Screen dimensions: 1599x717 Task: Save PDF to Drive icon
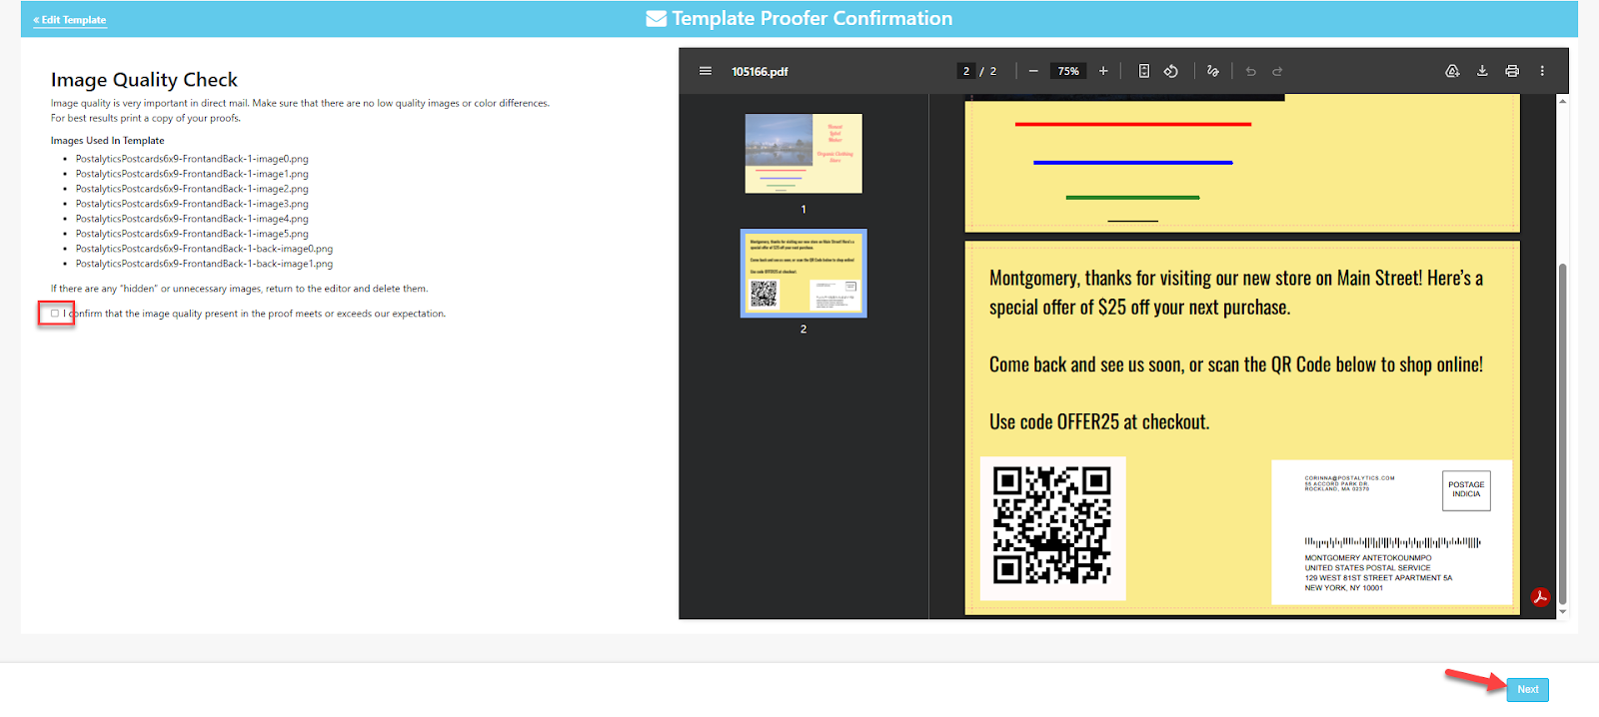(x=1453, y=71)
